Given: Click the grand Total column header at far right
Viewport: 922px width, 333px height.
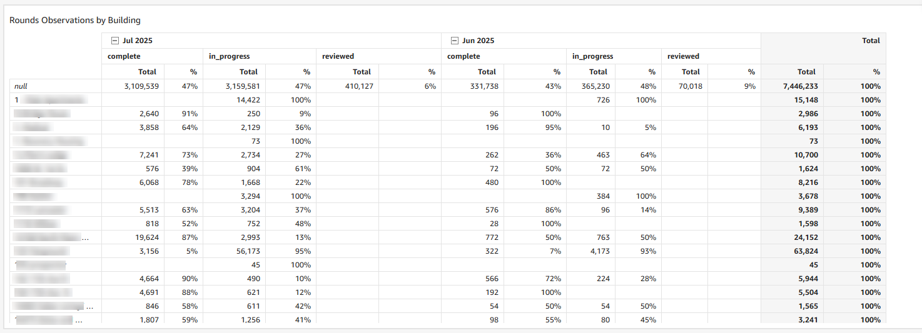Looking at the screenshot, I should tap(870, 41).
